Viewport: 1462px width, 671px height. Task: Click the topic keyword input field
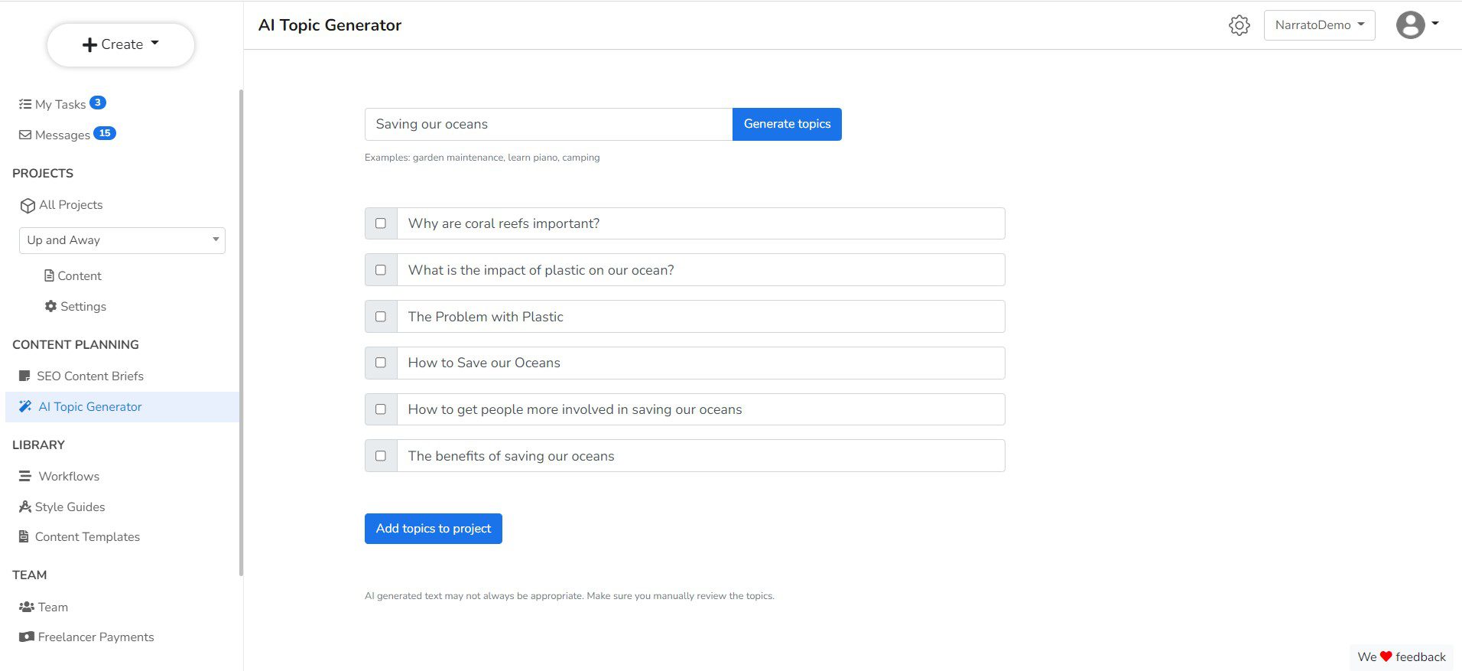coord(548,124)
